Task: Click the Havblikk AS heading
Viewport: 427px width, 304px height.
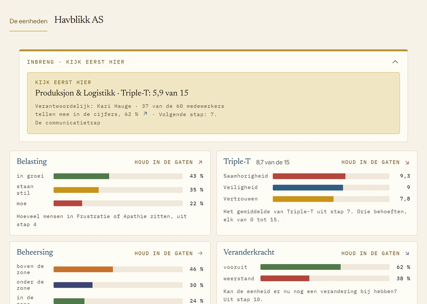Action: [79, 20]
